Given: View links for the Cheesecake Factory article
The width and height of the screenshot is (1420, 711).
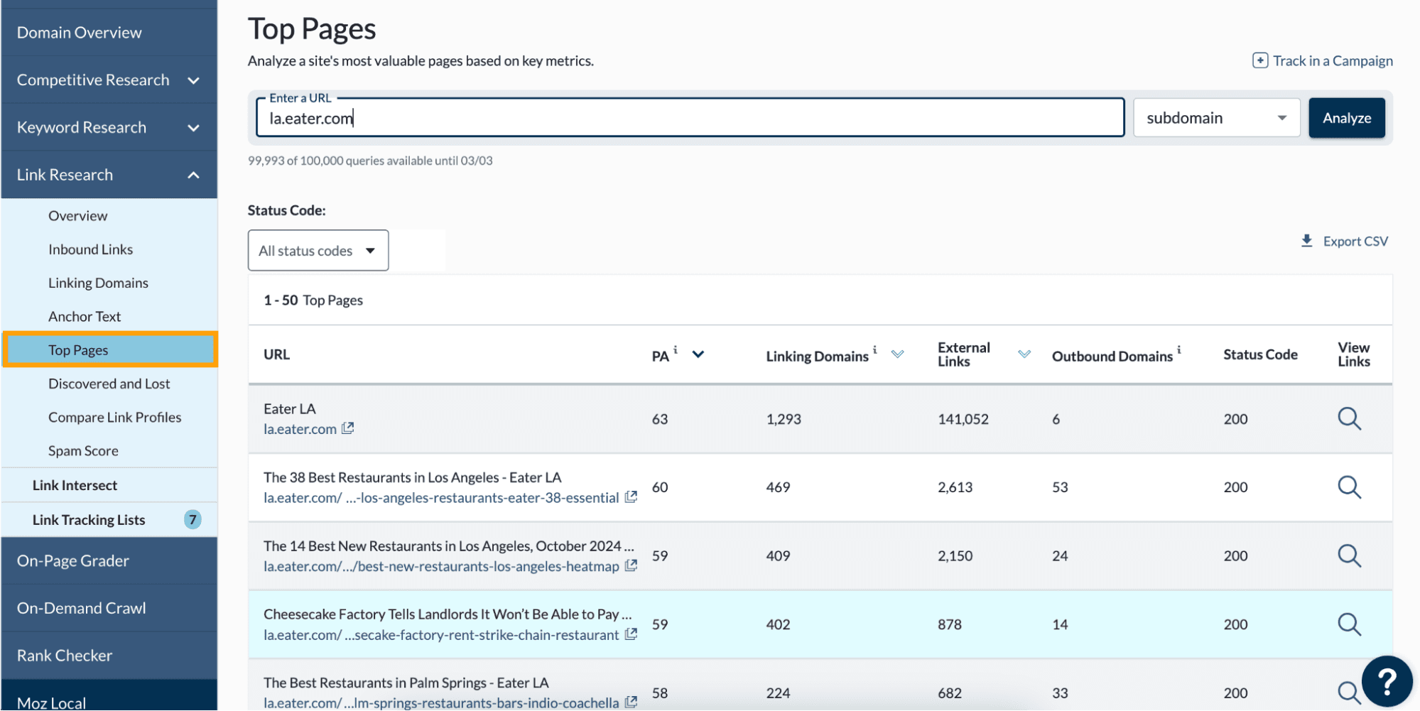Looking at the screenshot, I should click(x=1349, y=624).
